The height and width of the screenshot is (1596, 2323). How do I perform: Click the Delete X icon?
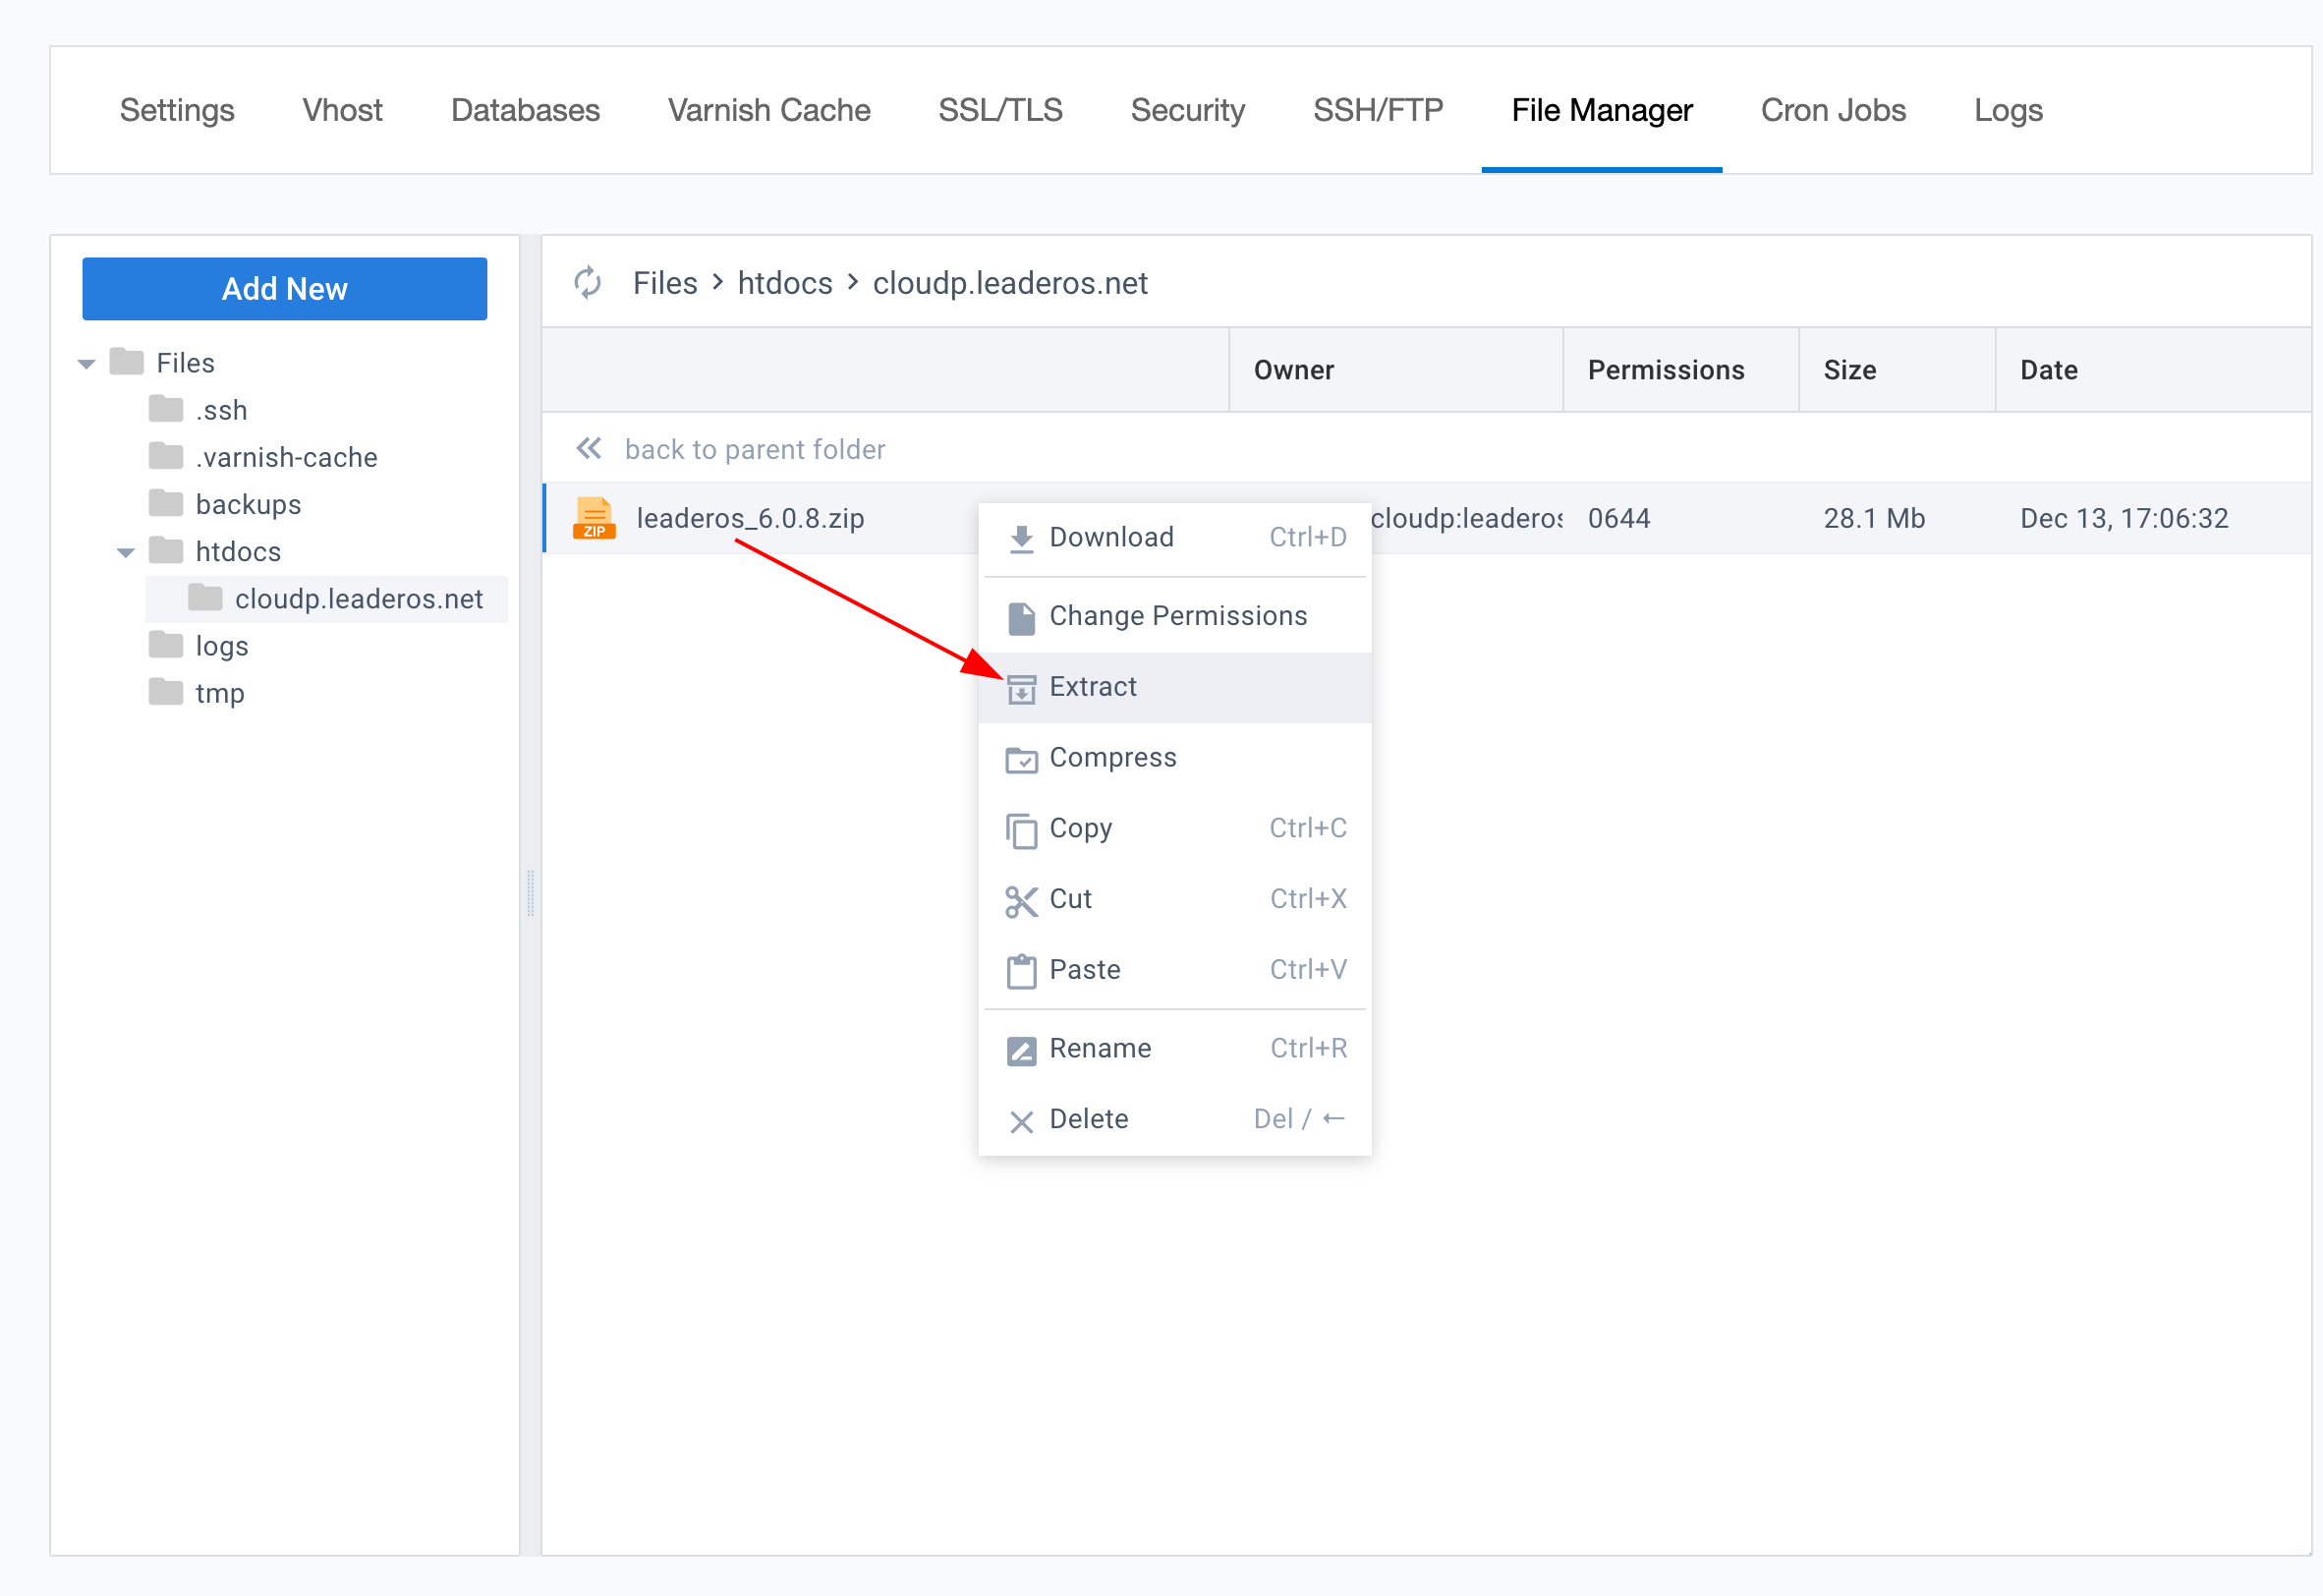pyautogui.click(x=1021, y=1121)
